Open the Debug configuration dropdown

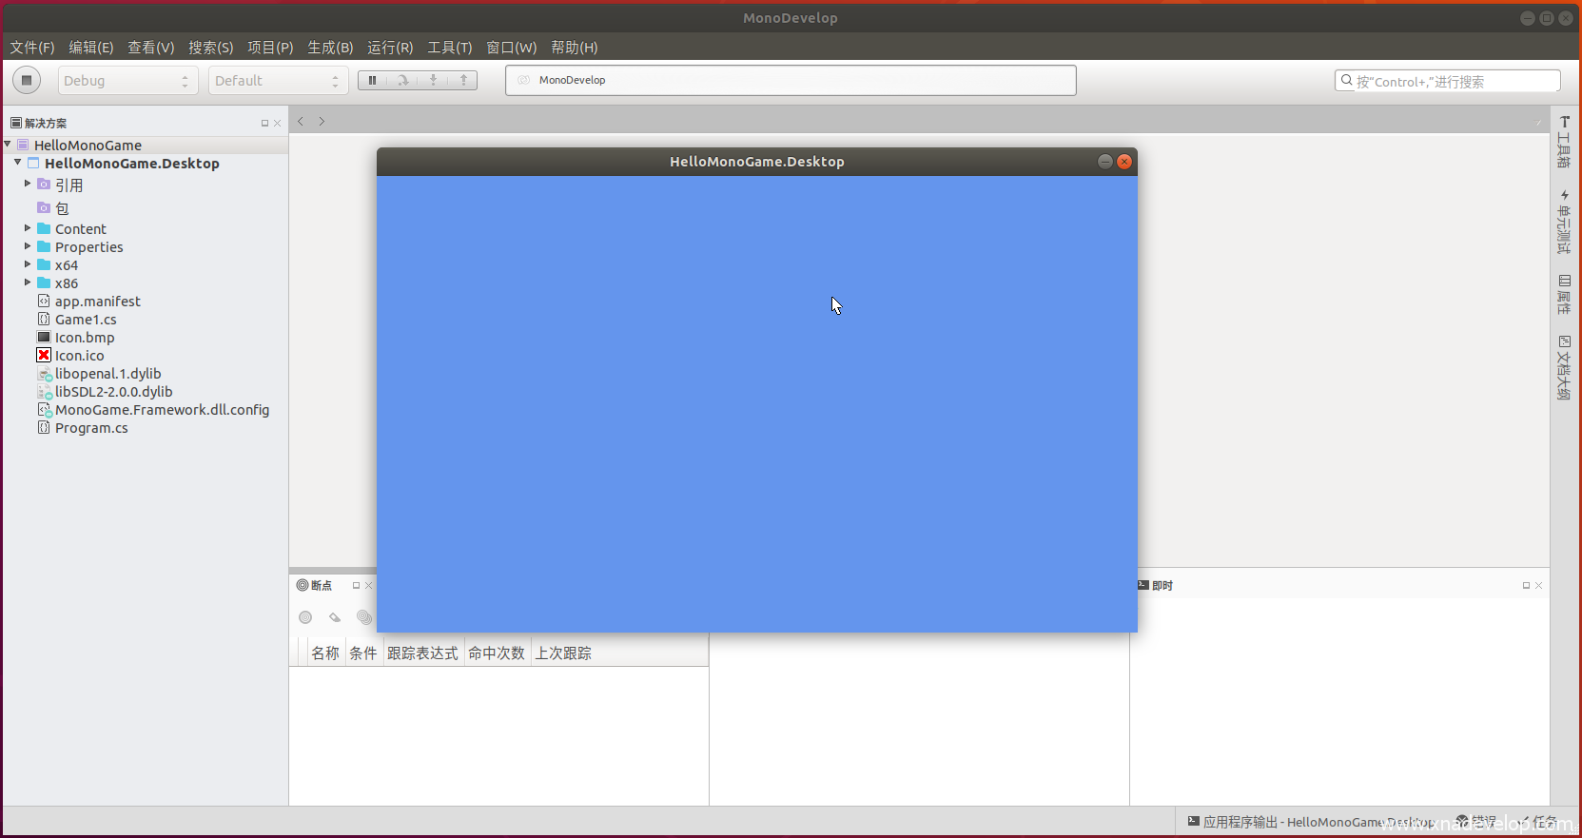coord(127,81)
